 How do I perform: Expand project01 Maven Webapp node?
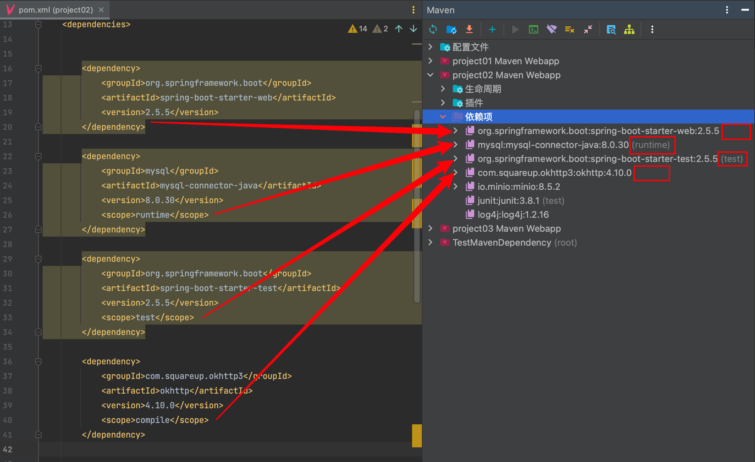click(431, 61)
